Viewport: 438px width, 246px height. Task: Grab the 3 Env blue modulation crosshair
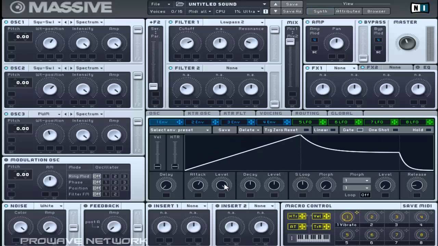click(x=251, y=122)
